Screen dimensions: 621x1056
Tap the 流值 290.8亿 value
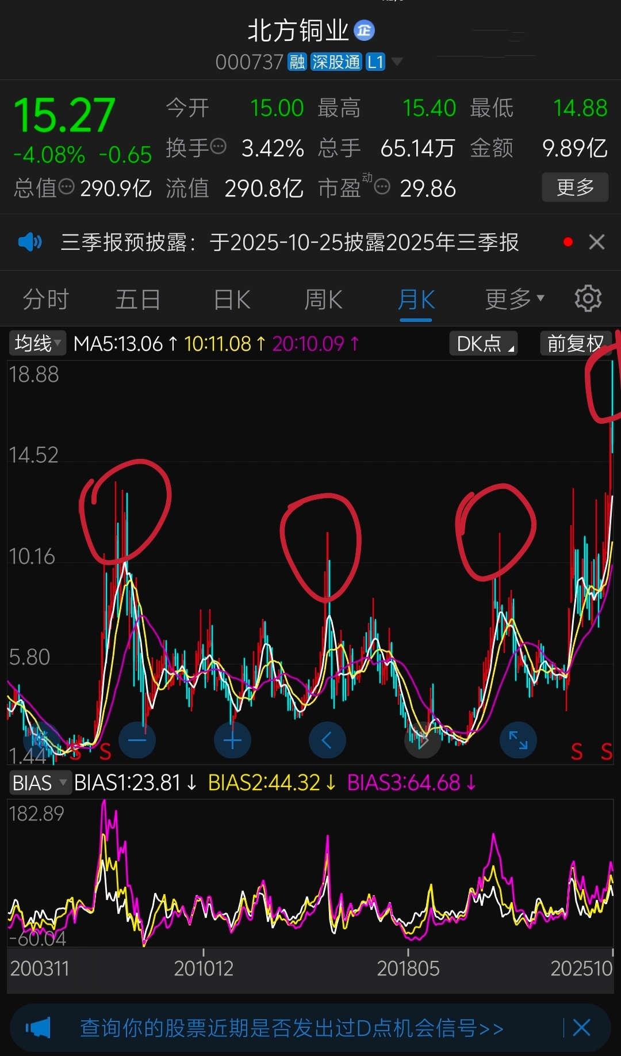[x=264, y=188]
